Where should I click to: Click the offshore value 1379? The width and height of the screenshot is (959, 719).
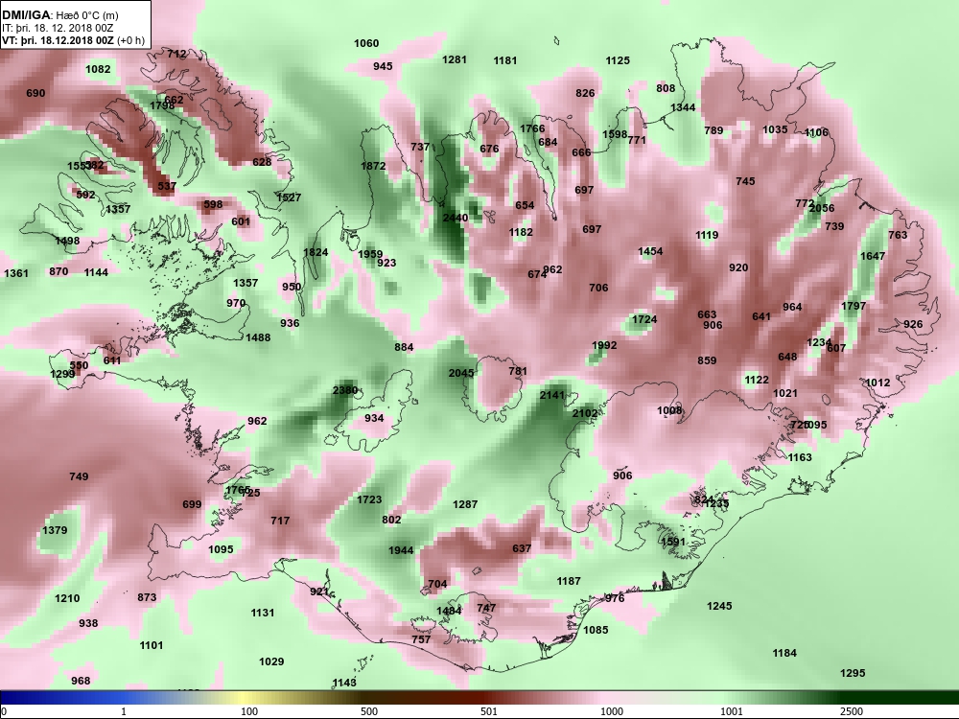pos(55,530)
